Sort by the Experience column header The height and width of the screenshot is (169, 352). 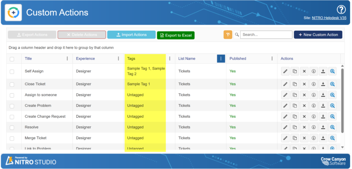[x=85, y=59]
